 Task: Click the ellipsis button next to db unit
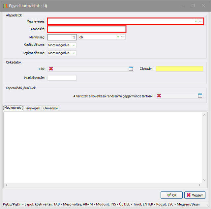123,37
